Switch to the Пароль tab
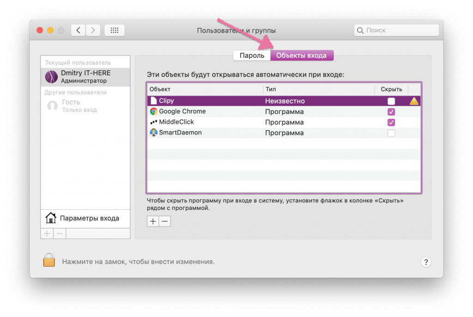This screenshot has height=317, width=473. 252,55
